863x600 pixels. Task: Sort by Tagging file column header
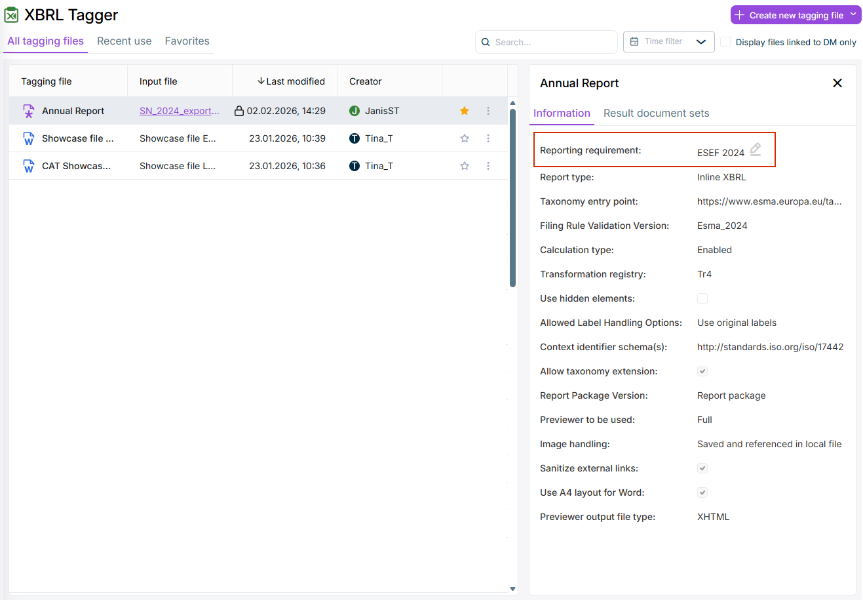pyautogui.click(x=47, y=81)
